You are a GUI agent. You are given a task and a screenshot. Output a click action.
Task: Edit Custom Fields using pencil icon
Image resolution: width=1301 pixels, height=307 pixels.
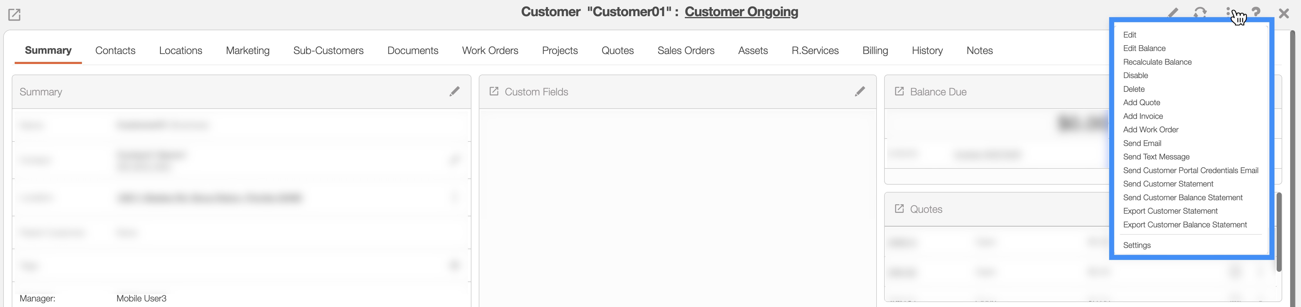(x=860, y=91)
